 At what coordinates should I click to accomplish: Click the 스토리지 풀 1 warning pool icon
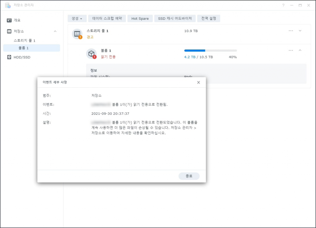[x=77, y=34]
